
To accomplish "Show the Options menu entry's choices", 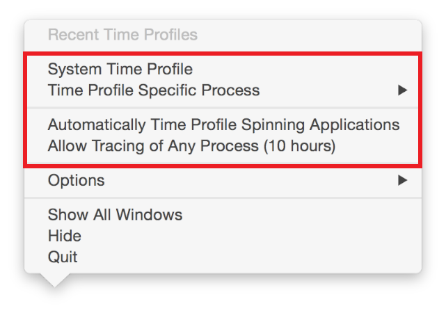I will (77, 180).
